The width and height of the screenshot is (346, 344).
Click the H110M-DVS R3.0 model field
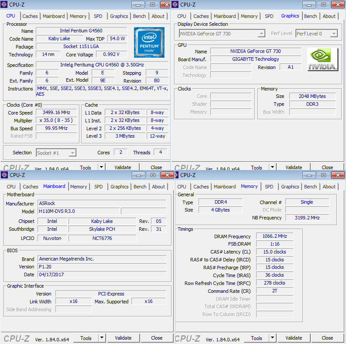79,211
